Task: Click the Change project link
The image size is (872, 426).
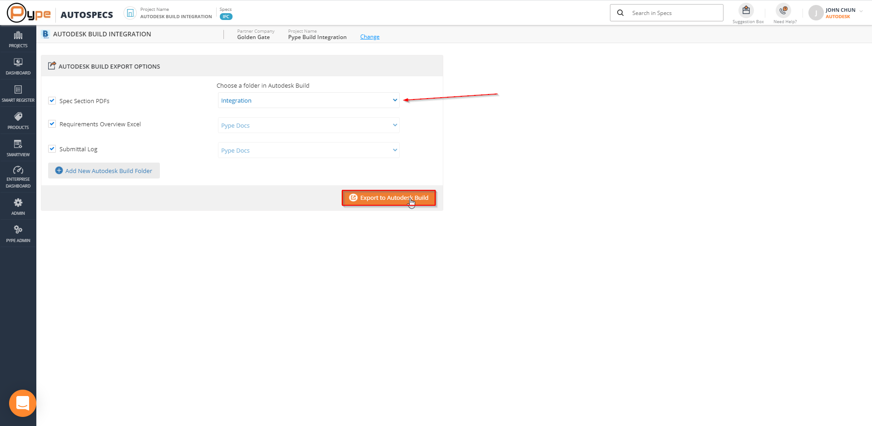Action: pos(370,37)
